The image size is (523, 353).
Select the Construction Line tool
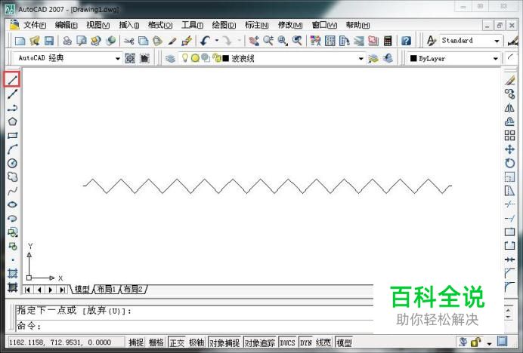12,94
